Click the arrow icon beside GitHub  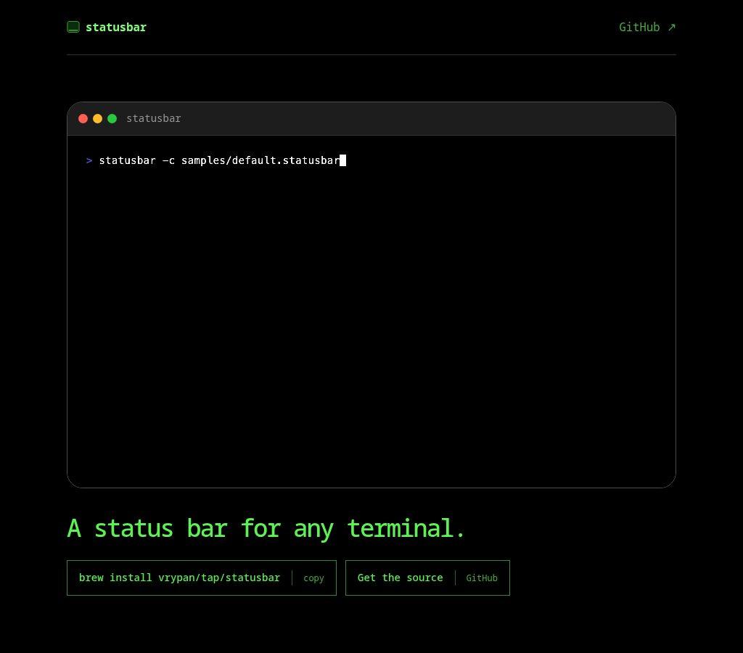click(671, 28)
